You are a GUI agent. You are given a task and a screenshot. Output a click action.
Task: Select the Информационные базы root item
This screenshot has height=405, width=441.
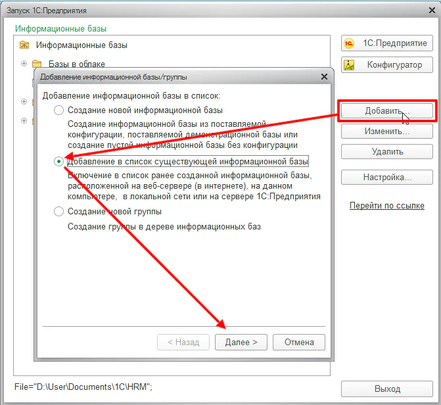pyautogui.click(x=81, y=45)
